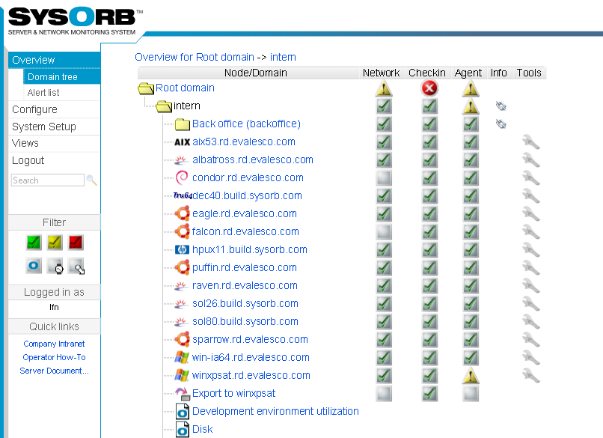Screen dimensions: 603x438
Task: Click info icon in intern row
Action: tap(501, 106)
